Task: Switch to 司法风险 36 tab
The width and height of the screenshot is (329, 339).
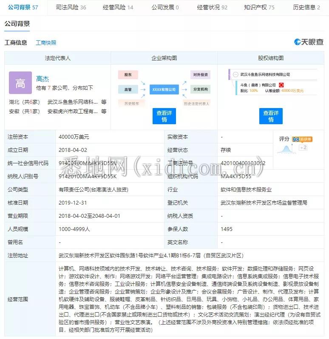Action: (x=71, y=7)
